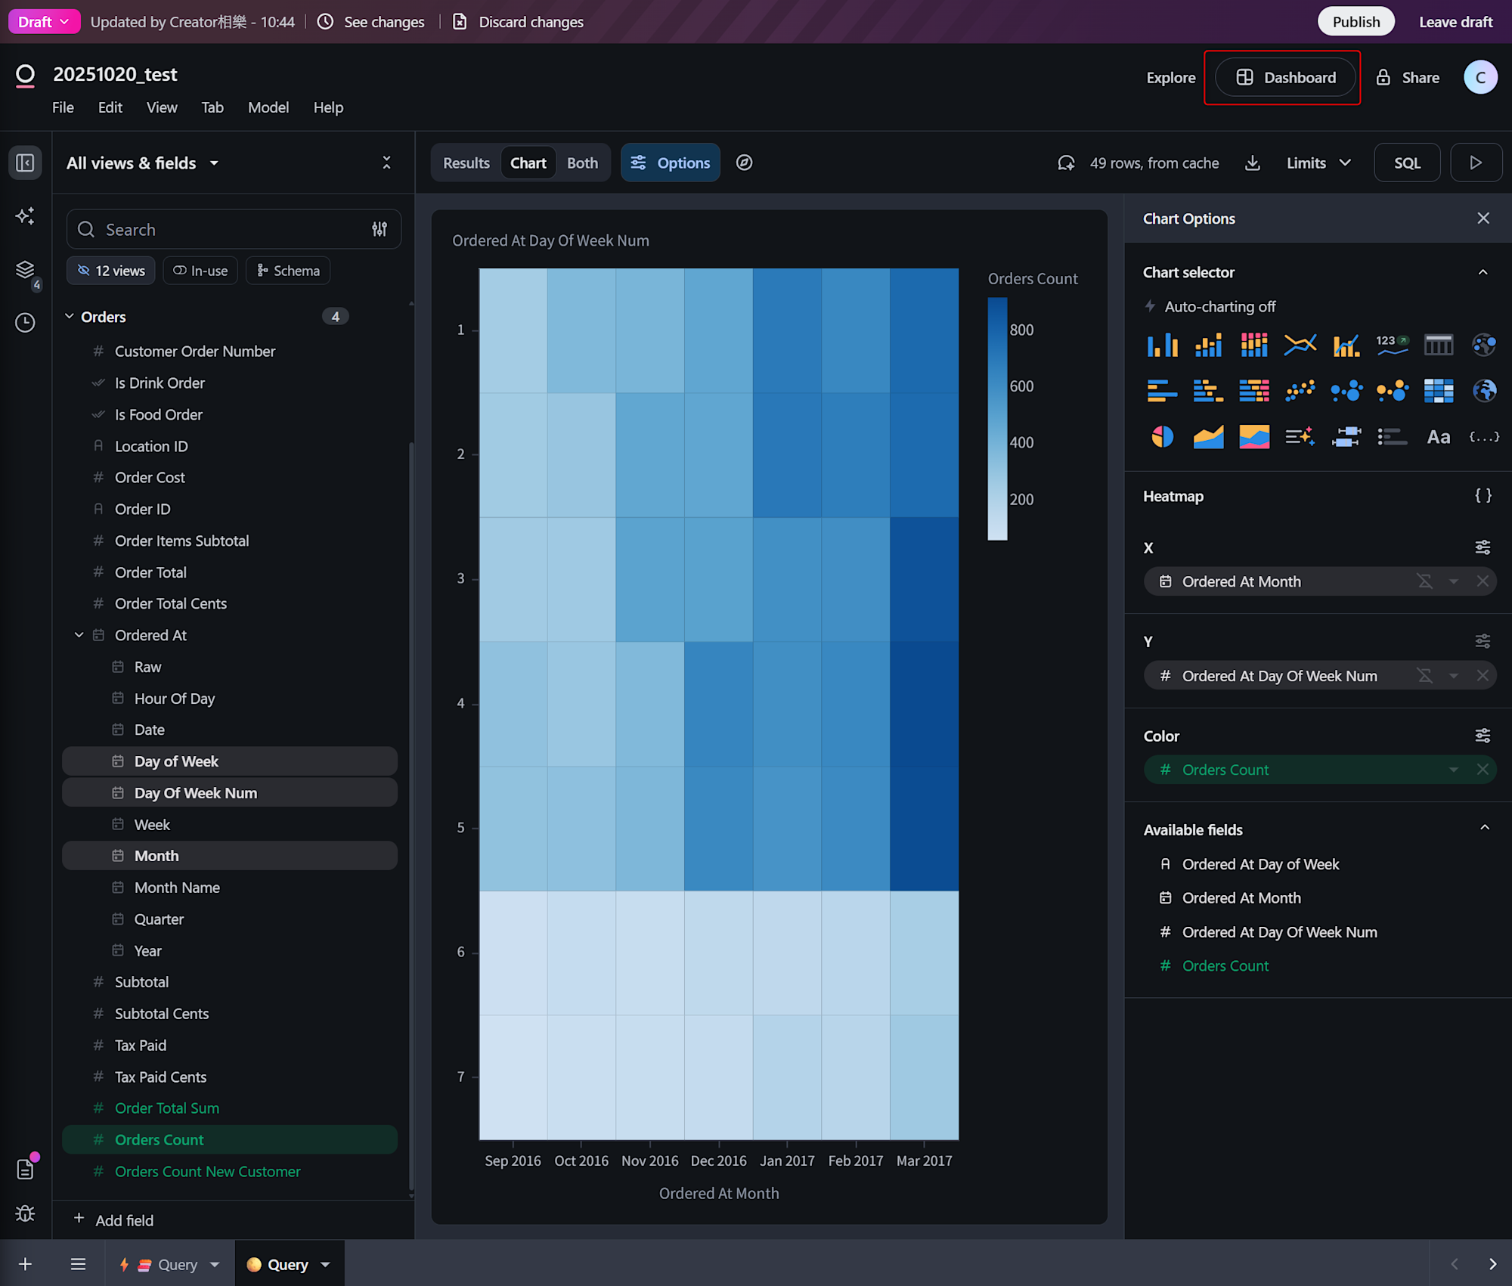Select the scatter plot chart icon
The height and width of the screenshot is (1286, 1512).
tap(1300, 391)
